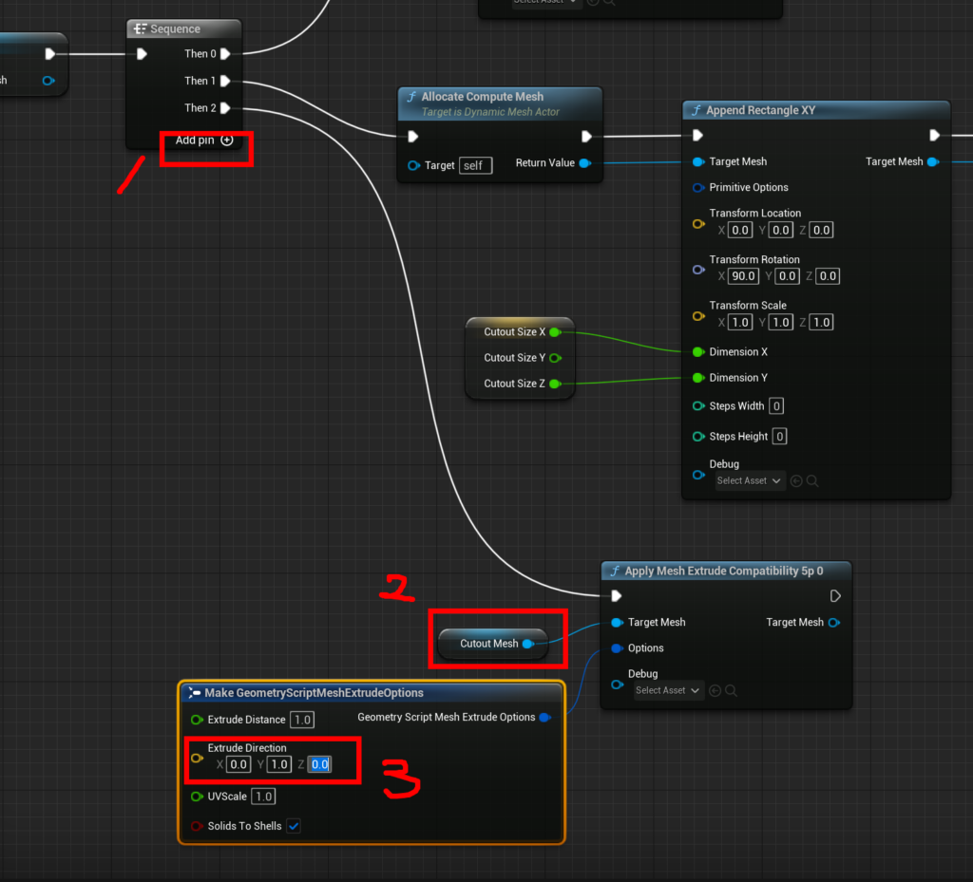Edit the Extrude Direction Z field

tap(319, 764)
